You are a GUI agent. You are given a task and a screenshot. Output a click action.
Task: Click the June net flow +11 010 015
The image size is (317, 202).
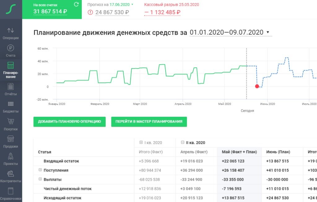tap(278, 189)
